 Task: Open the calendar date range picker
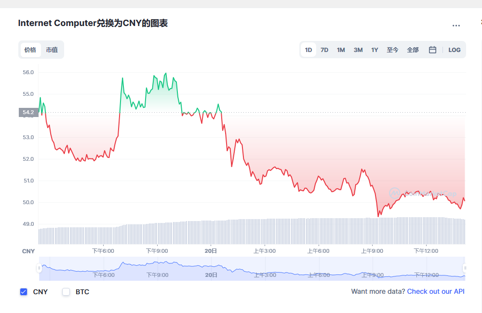pos(432,50)
